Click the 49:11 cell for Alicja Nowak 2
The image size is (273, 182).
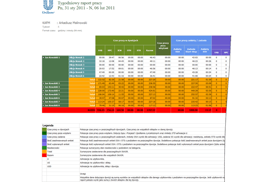click(x=150, y=61)
